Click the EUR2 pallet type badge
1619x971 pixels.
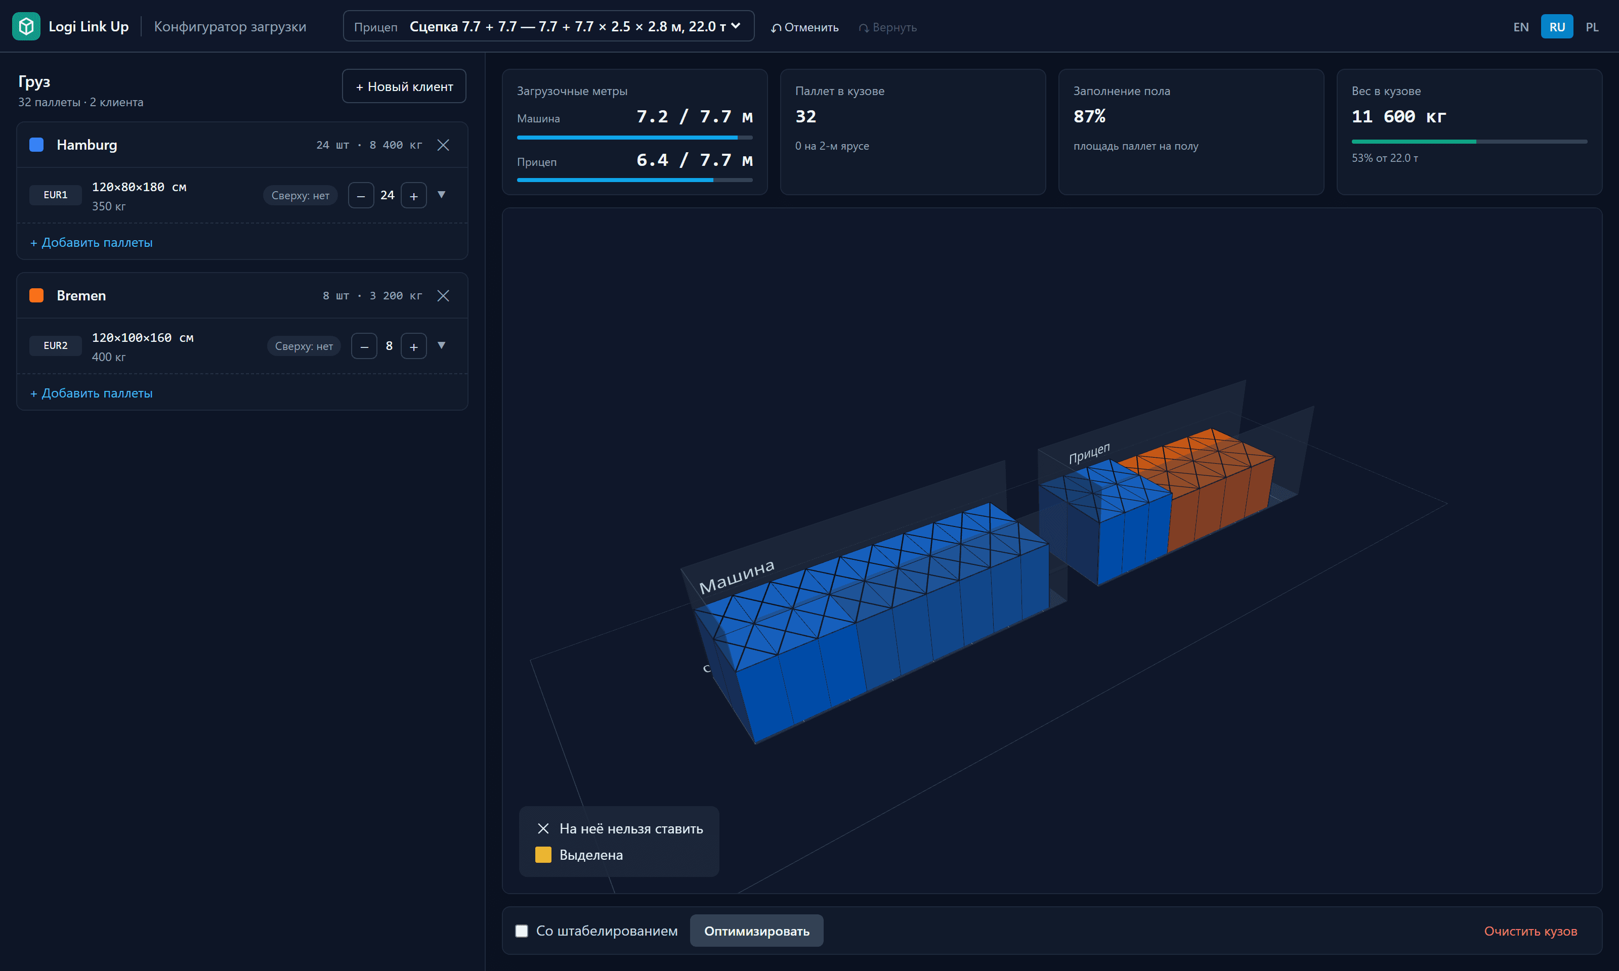(56, 345)
